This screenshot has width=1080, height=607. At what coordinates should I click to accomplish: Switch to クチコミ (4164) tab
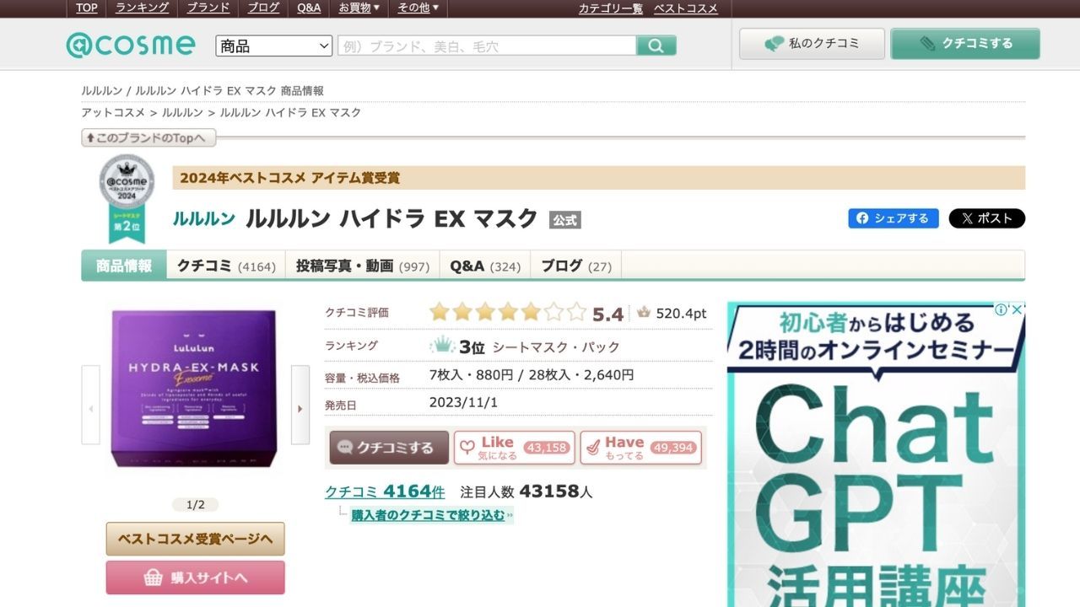pos(226,266)
